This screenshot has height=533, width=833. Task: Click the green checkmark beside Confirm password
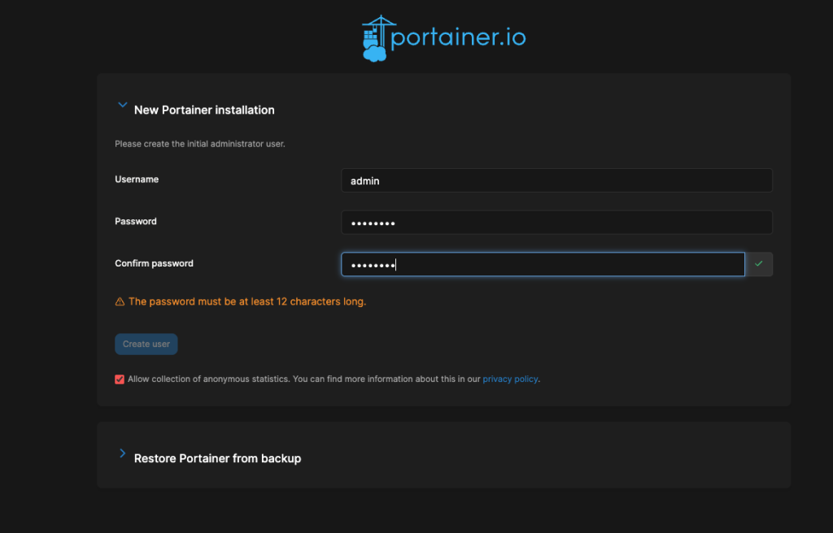[759, 264]
